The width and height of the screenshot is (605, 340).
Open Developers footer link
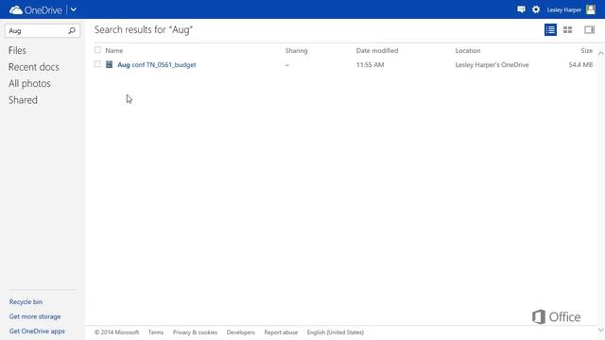point(241,332)
